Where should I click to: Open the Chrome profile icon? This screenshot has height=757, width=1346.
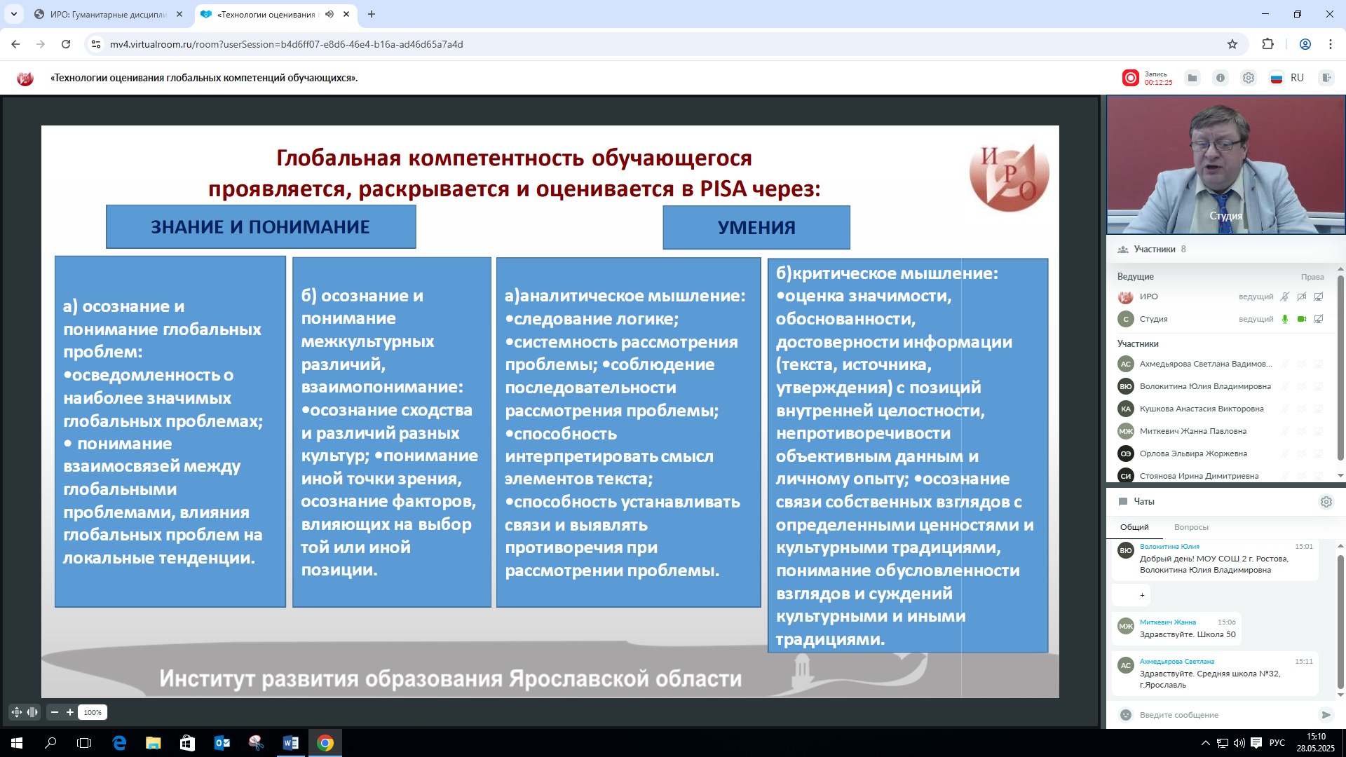tap(1305, 44)
